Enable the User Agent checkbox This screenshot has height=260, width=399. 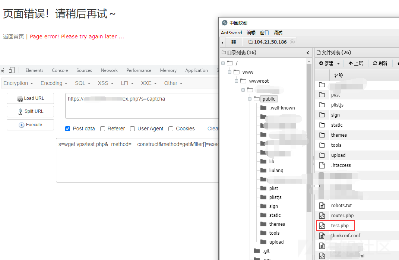point(132,129)
